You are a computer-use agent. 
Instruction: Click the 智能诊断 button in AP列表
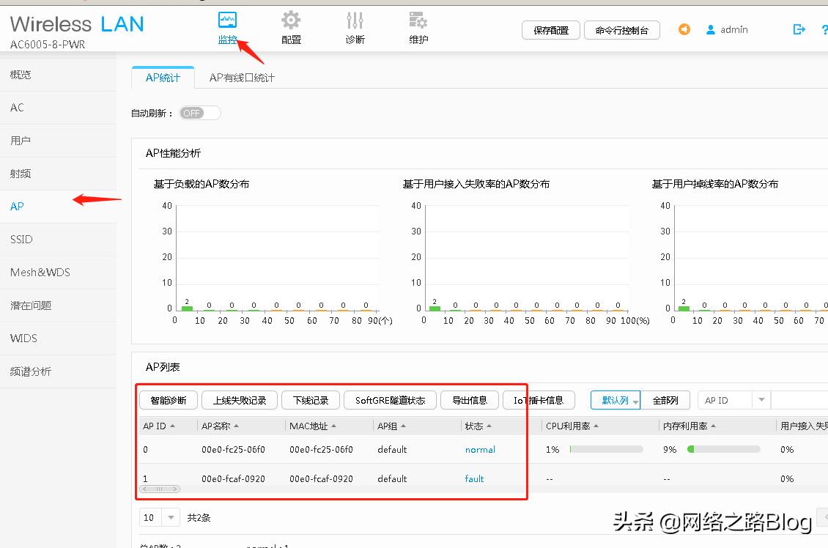(168, 400)
